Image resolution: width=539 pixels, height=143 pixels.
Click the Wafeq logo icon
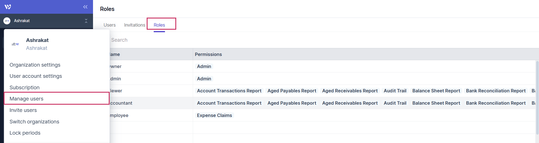pyautogui.click(x=8, y=7)
